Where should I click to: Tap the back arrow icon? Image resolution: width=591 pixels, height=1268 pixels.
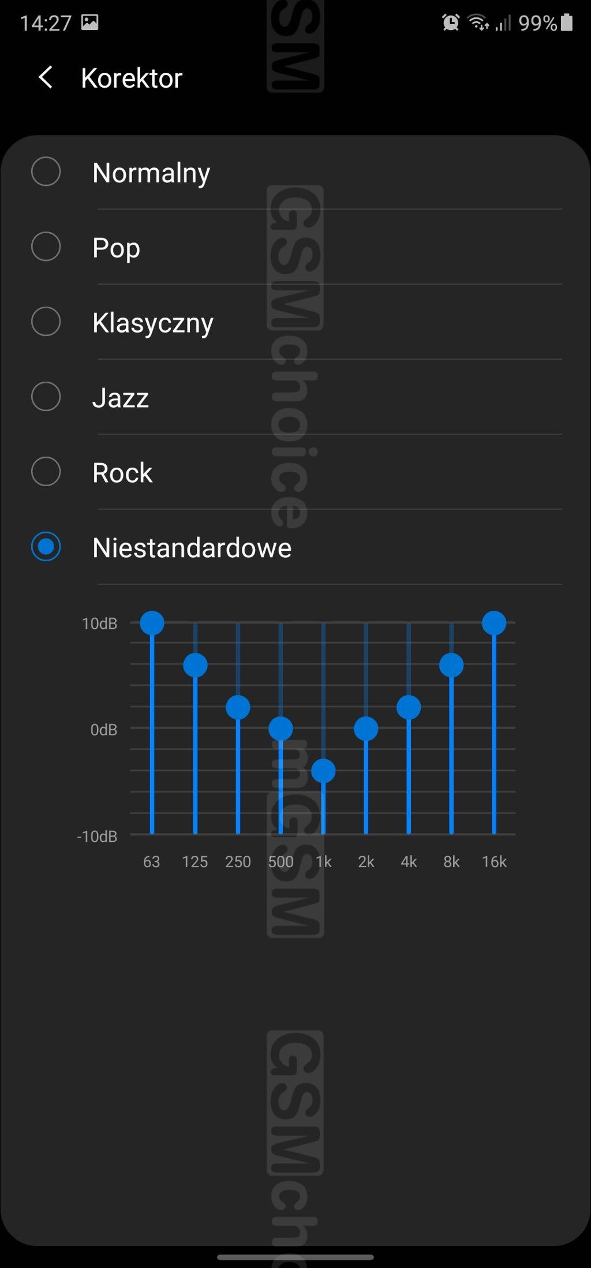(45, 77)
